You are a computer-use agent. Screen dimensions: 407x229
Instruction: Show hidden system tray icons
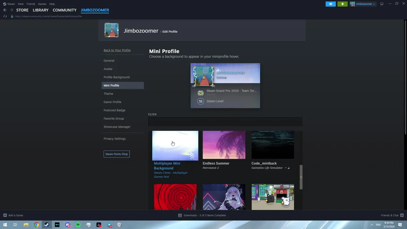click(372, 225)
